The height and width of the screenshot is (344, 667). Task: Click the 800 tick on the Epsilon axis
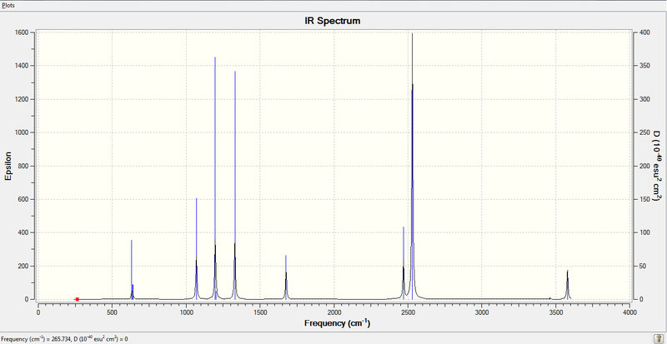23,166
